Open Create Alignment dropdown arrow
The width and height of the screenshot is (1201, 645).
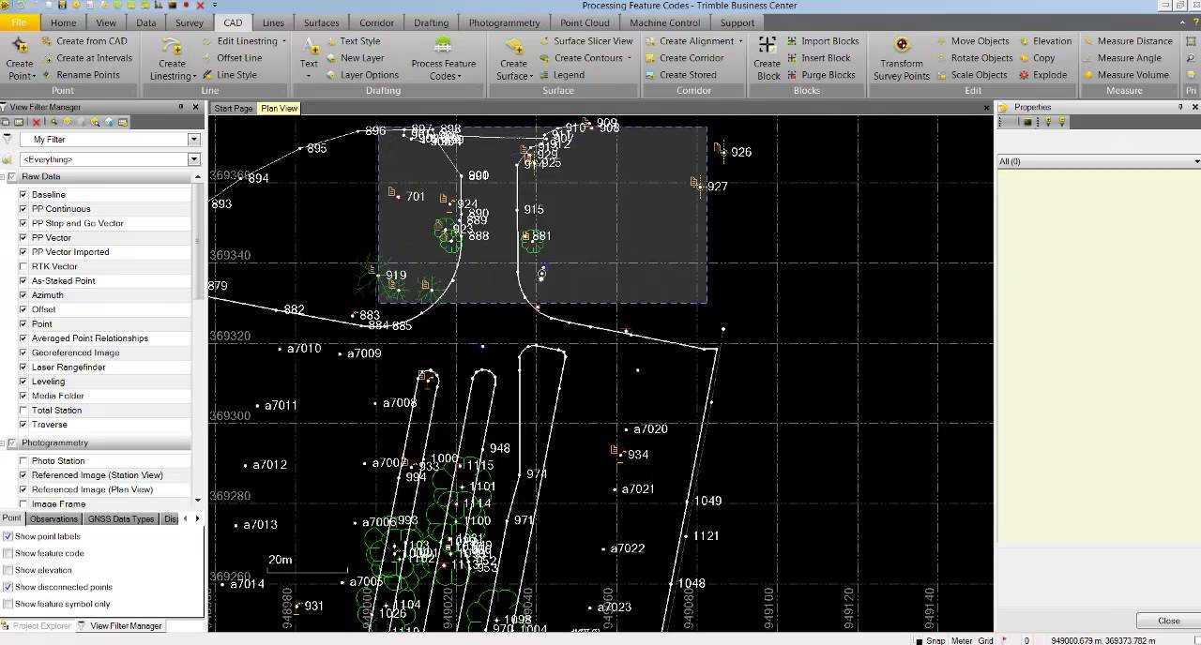(740, 41)
